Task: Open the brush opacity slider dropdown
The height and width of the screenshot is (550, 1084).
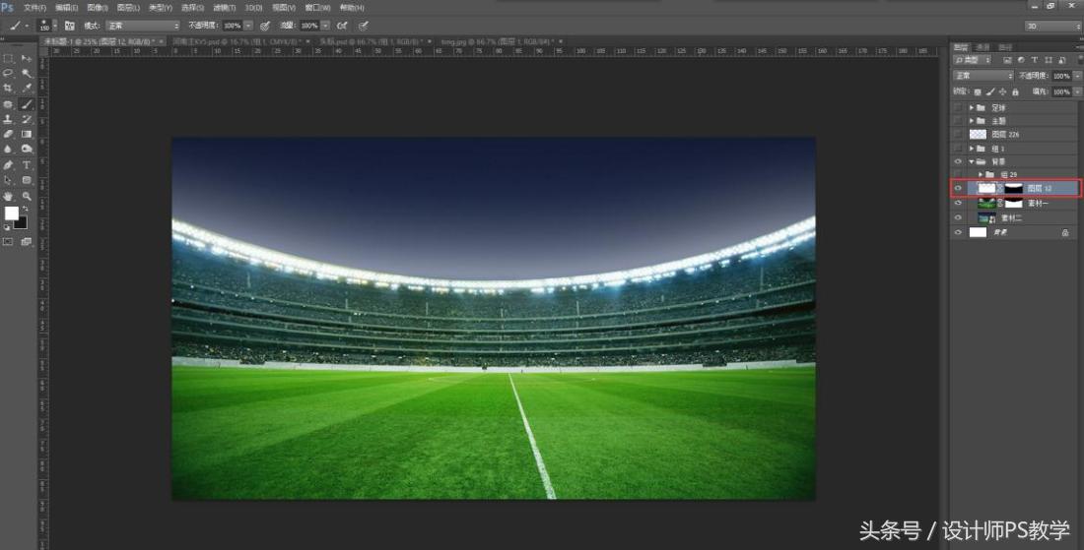Action: (x=248, y=26)
